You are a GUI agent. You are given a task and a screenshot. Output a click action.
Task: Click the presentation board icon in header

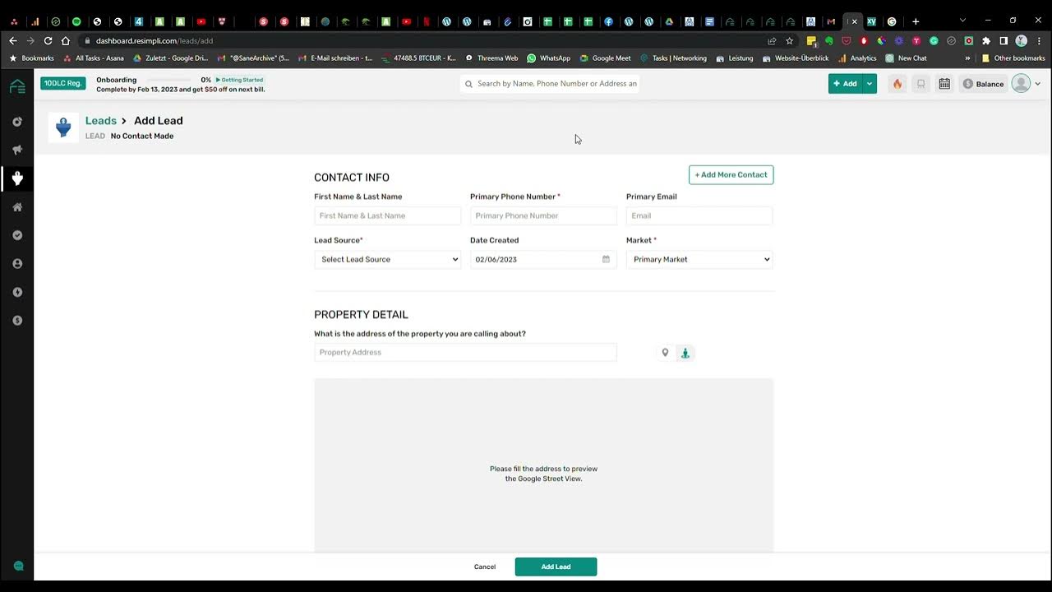pos(920,84)
